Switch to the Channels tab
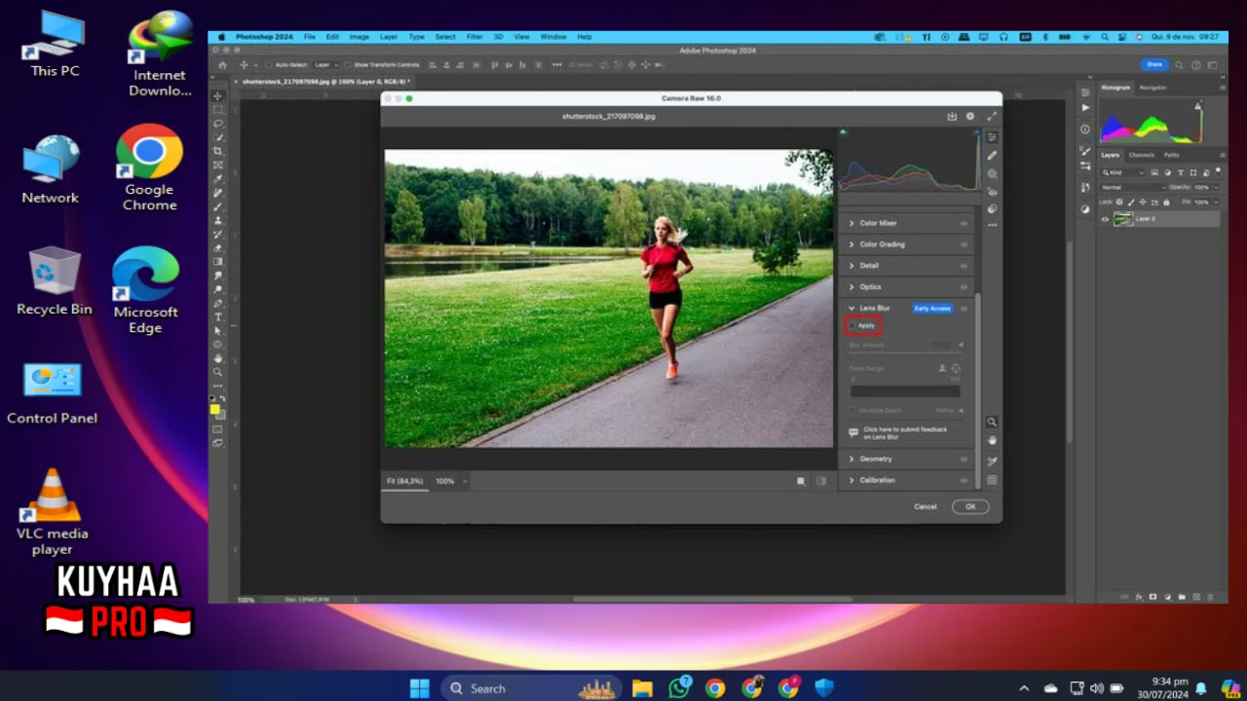1247x701 pixels. click(x=1142, y=155)
